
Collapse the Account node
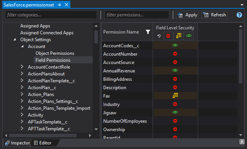pos(22,46)
